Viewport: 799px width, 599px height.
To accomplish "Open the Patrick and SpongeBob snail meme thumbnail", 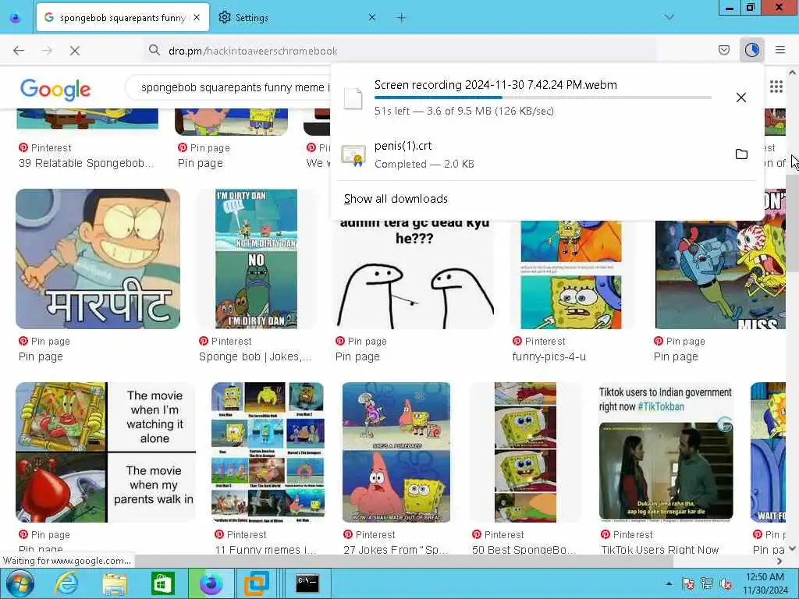I will [x=396, y=452].
